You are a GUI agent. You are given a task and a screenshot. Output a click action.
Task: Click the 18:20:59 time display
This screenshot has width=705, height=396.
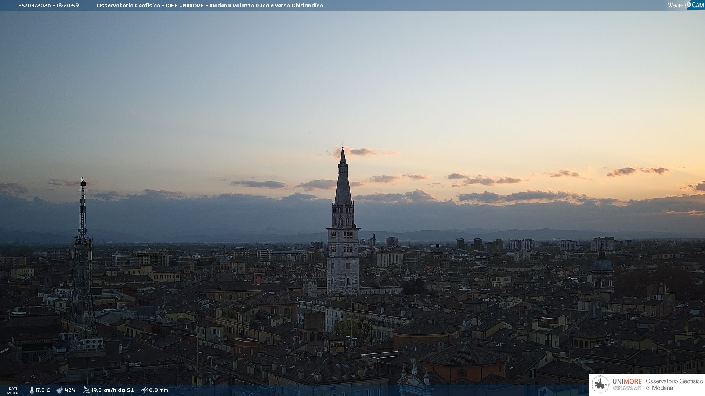[x=68, y=5]
